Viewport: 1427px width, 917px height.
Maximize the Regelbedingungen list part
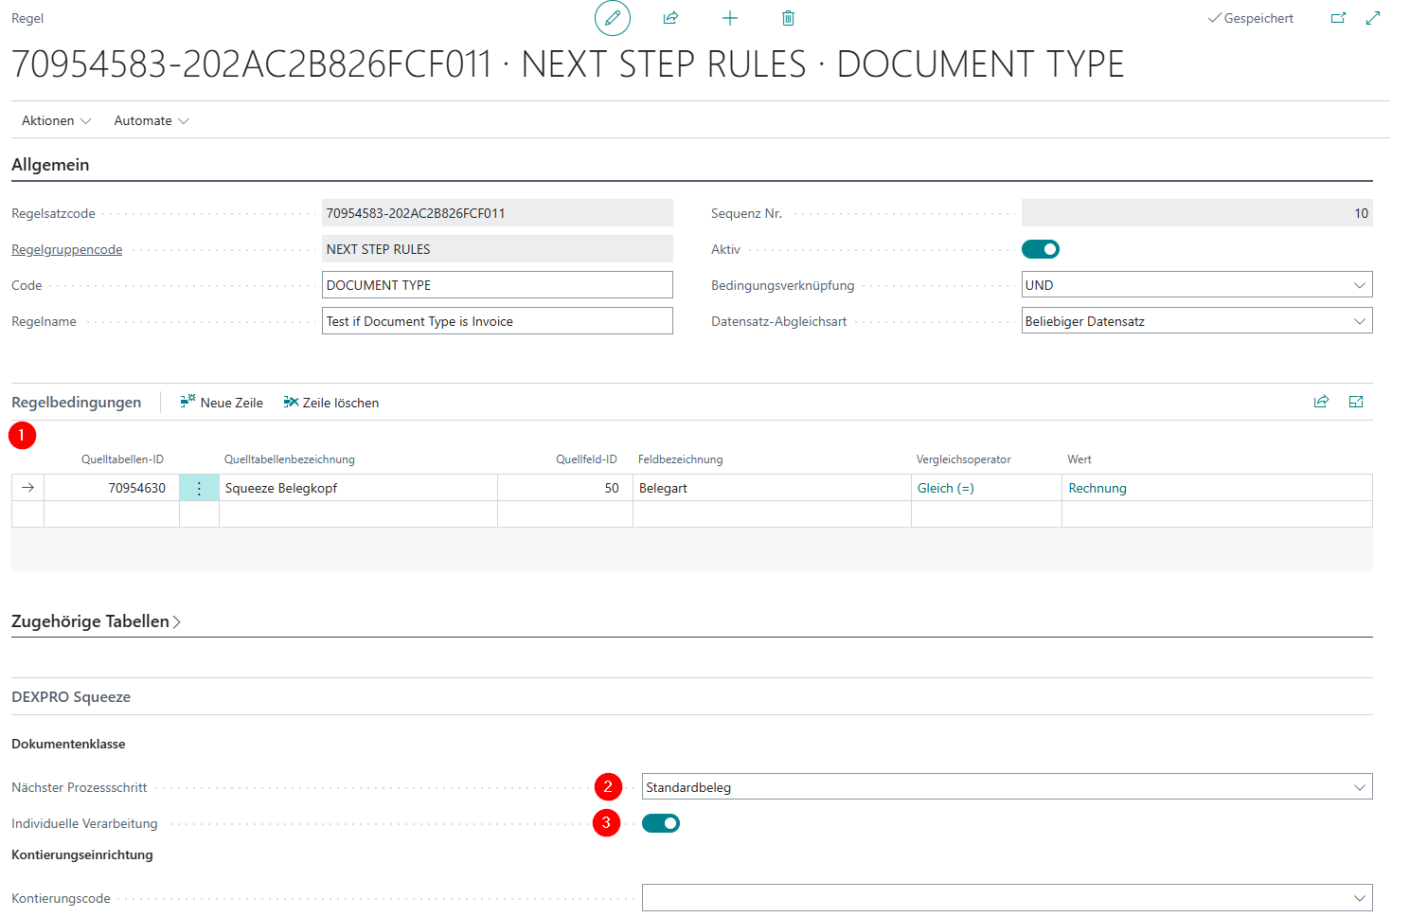(x=1356, y=402)
